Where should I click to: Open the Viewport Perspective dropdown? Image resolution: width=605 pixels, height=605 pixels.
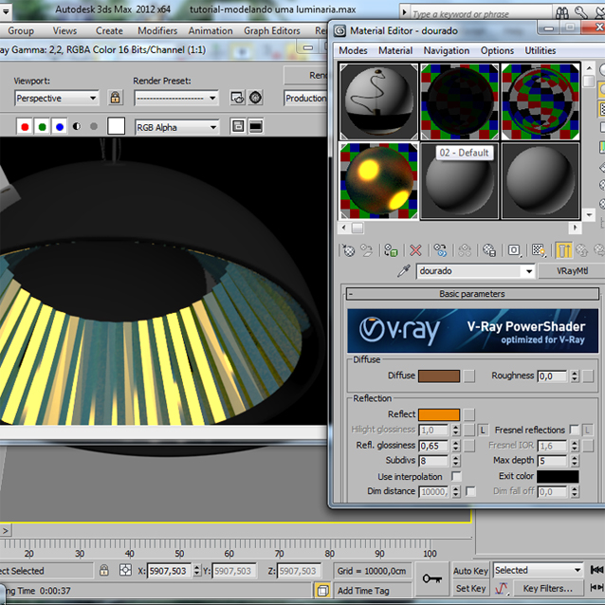click(x=57, y=98)
